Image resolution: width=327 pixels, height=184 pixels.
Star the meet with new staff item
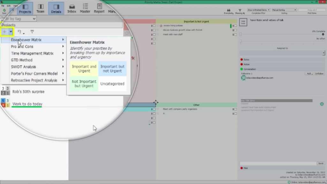[158, 34]
